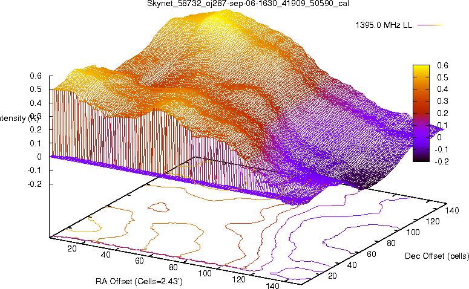Click the 0.5 tick on the intensity axis
This screenshot has width=469, height=289.
[x=36, y=89]
